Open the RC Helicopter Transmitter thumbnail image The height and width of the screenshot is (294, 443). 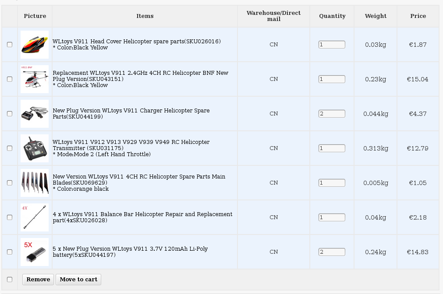click(35, 148)
